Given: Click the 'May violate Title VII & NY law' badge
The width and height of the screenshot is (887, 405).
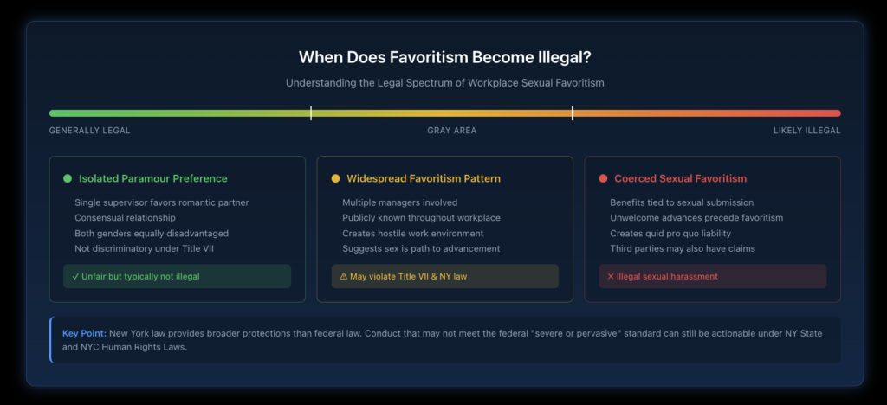Looking at the screenshot, I should click(445, 276).
